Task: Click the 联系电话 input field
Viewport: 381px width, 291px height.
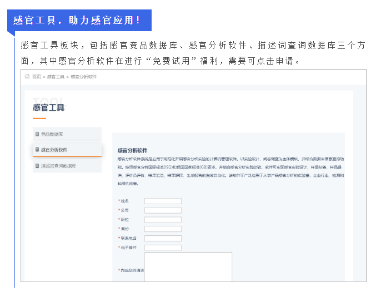Action: (x=163, y=238)
